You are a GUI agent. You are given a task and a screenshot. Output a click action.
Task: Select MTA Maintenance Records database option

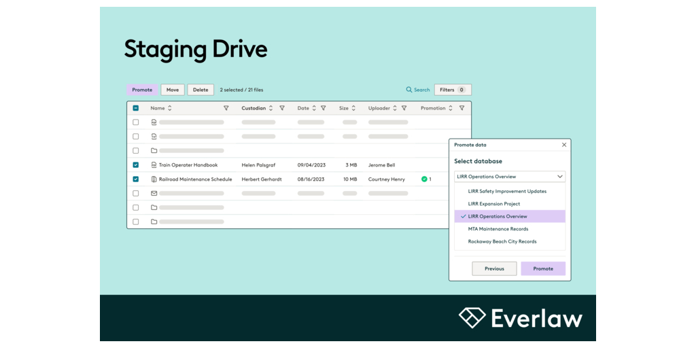498,229
